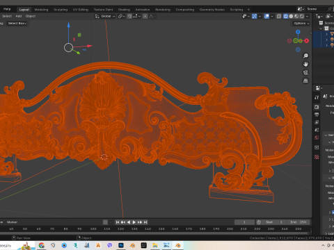The width and height of the screenshot is (334, 250).
Task: Toggle X-ray mode icon
Action: coord(279,16)
